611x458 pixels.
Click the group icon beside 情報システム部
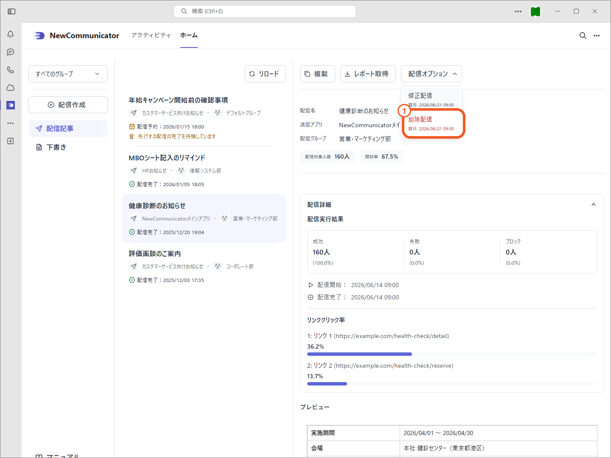point(181,170)
